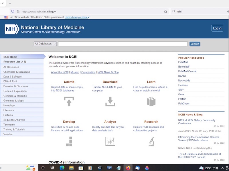This screenshot has height=171, width=229.
Task: Select NCBI Home in the left sidebar
Action: coord(22,57)
